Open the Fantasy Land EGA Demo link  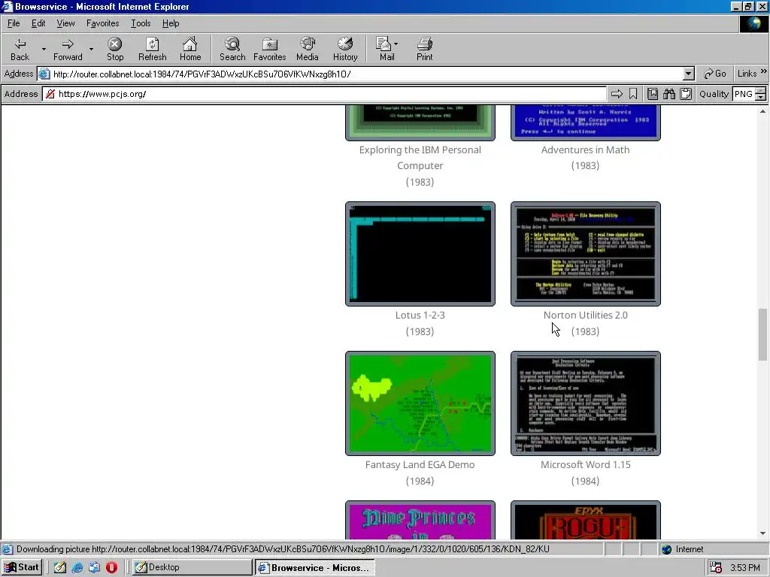pyautogui.click(x=420, y=464)
